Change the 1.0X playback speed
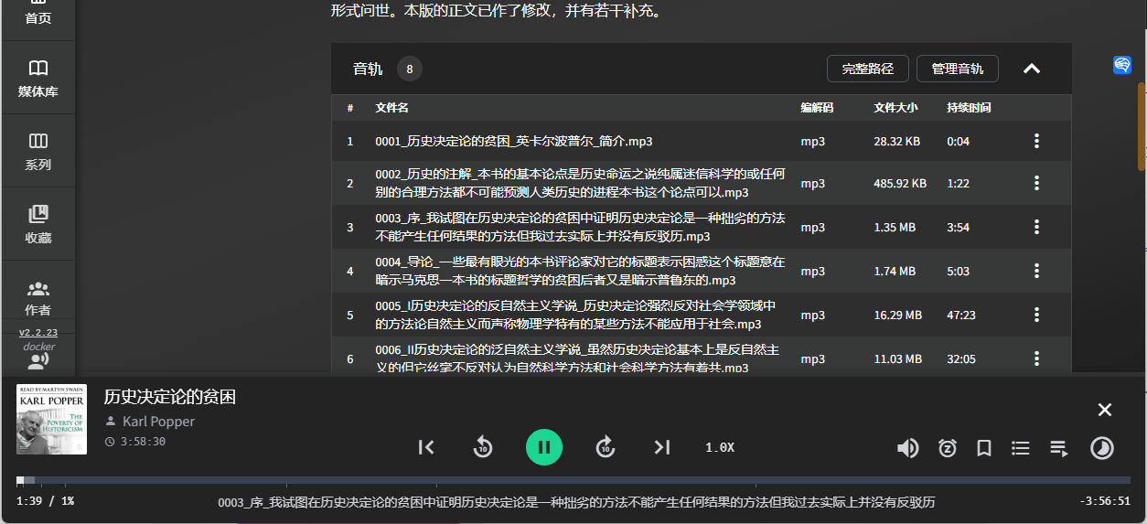The height and width of the screenshot is (524, 1147). pos(719,447)
